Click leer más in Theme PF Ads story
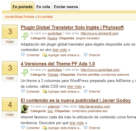The image size is (136, 131). pos(74,87)
